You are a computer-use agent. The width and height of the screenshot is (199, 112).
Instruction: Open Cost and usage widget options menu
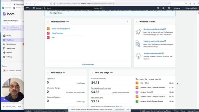172,72
